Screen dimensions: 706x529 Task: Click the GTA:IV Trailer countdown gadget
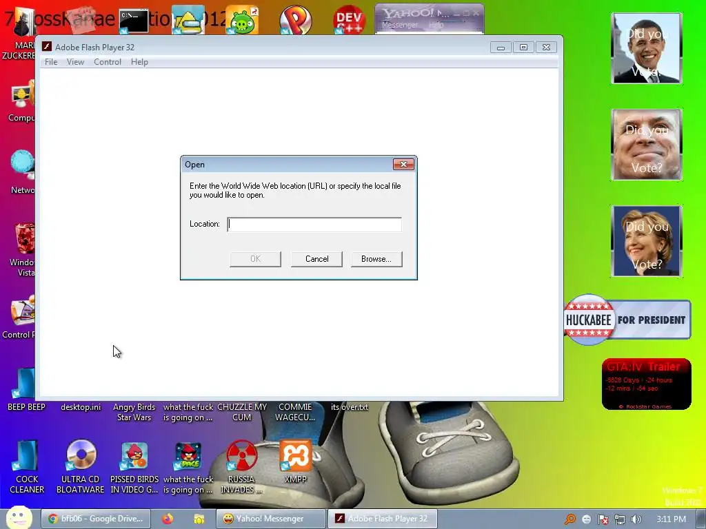pyautogui.click(x=647, y=384)
